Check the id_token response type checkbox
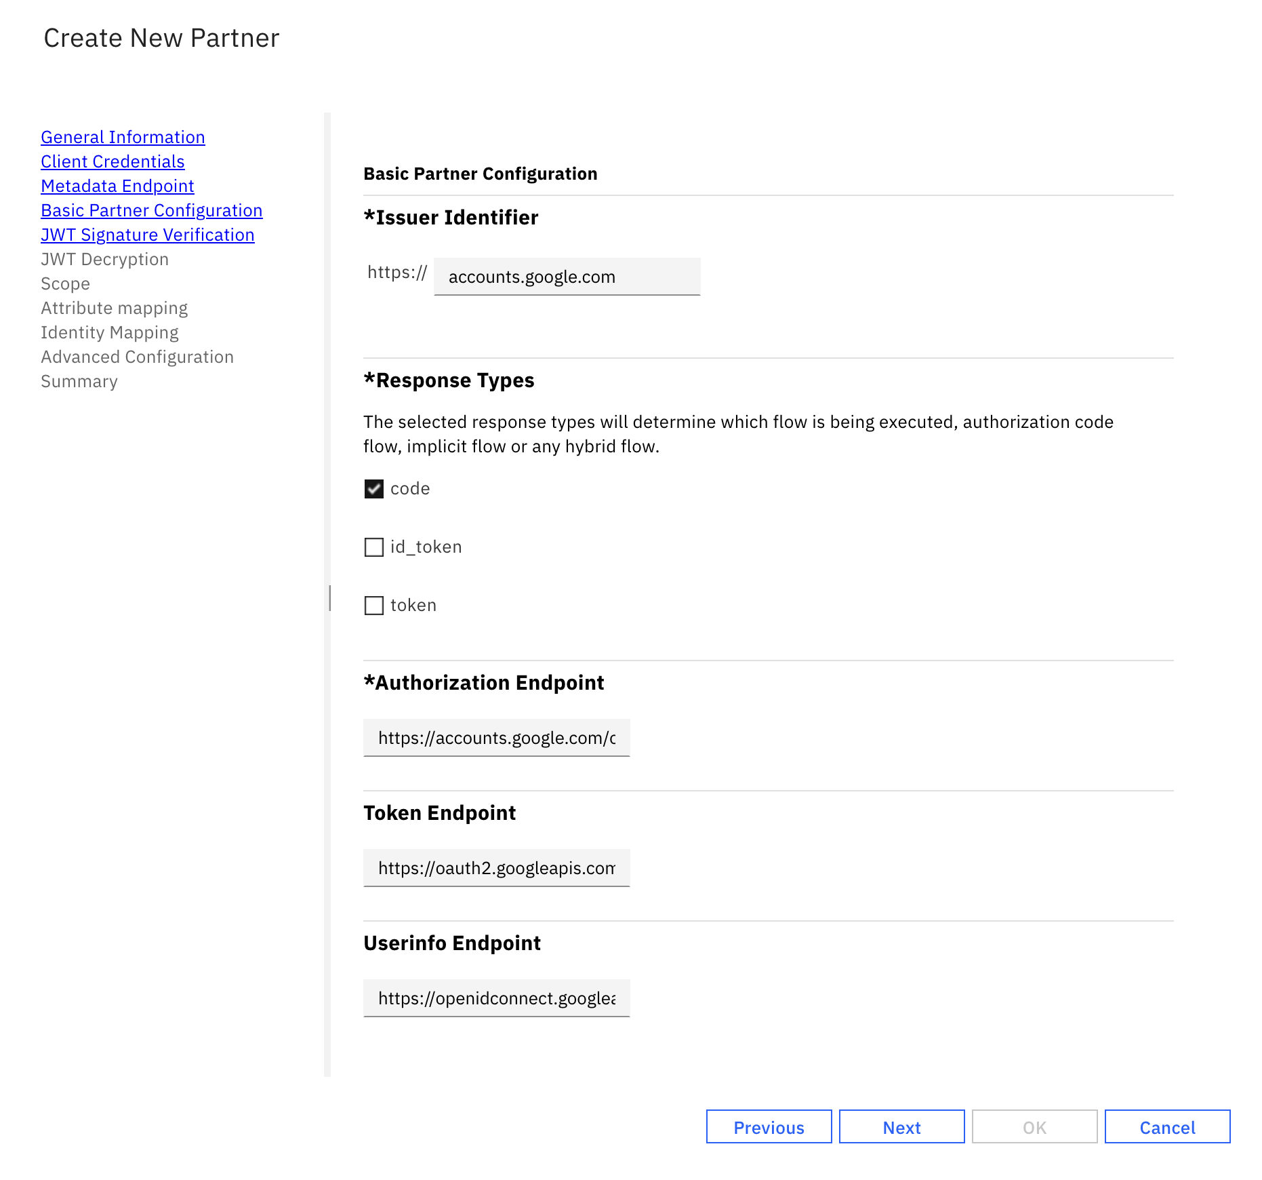The height and width of the screenshot is (1180, 1262). 374,547
